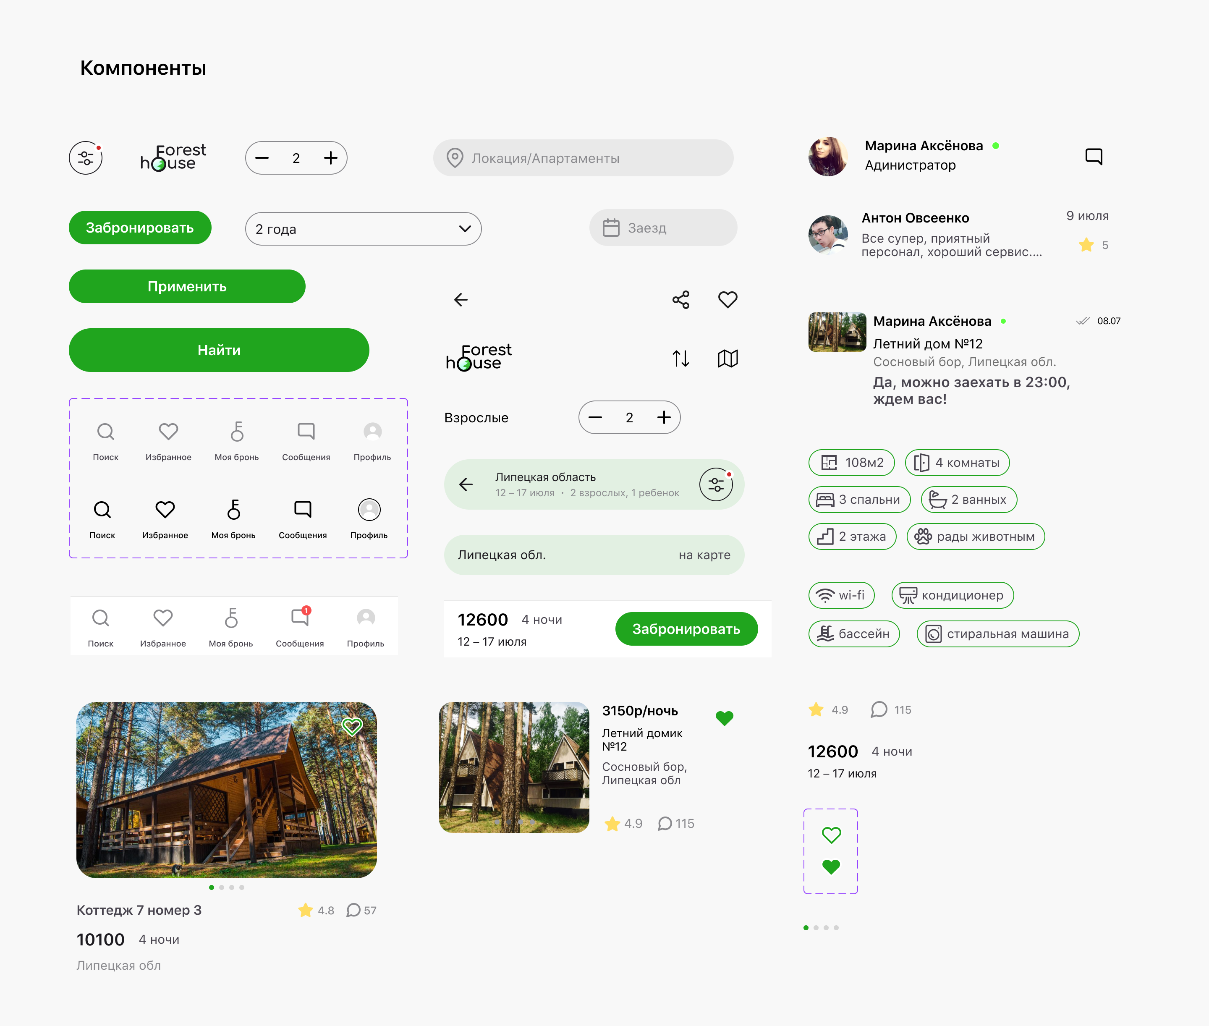Unfavorite Летний домик №12 with green heart
Image resolution: width=1209 pixels, height=1026 pixels.
(x=724, y=718)
